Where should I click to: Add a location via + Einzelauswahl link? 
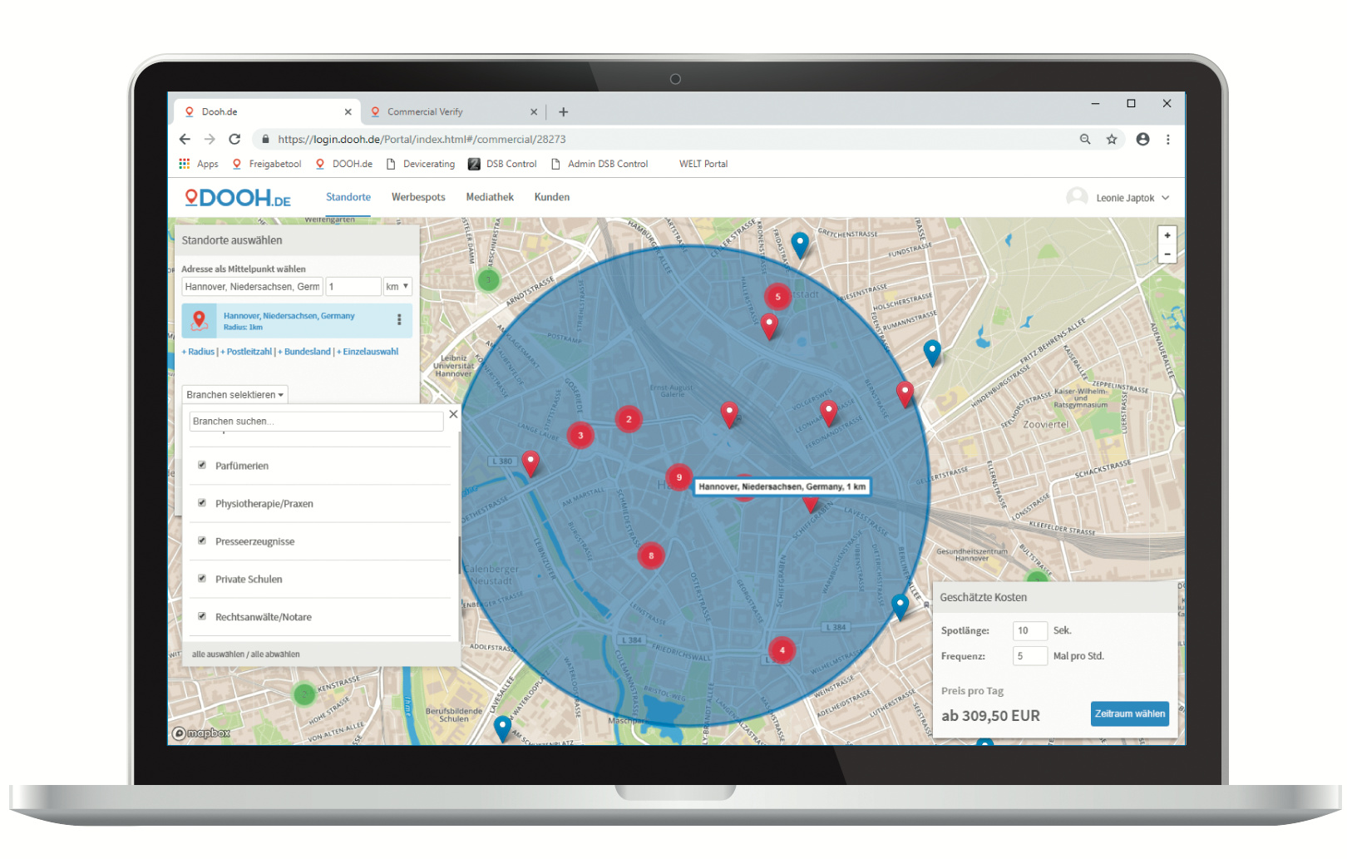point(368,352)
